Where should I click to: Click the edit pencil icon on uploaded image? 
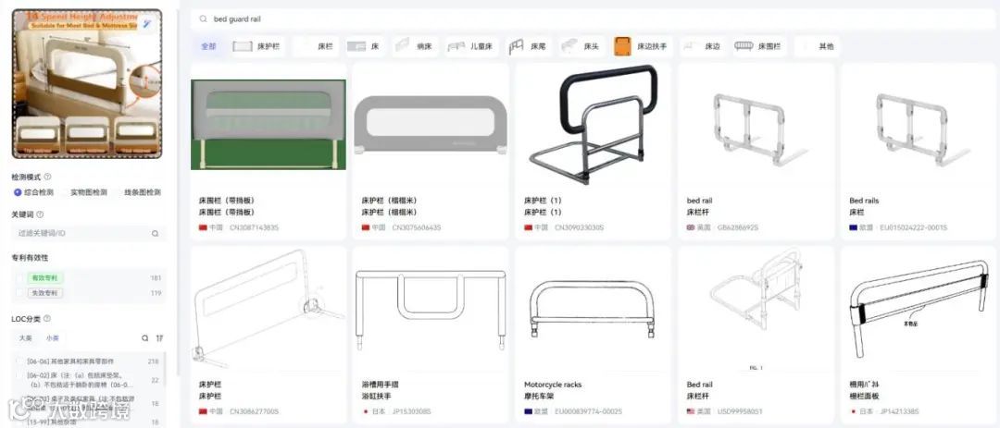[x=147, y=24]
